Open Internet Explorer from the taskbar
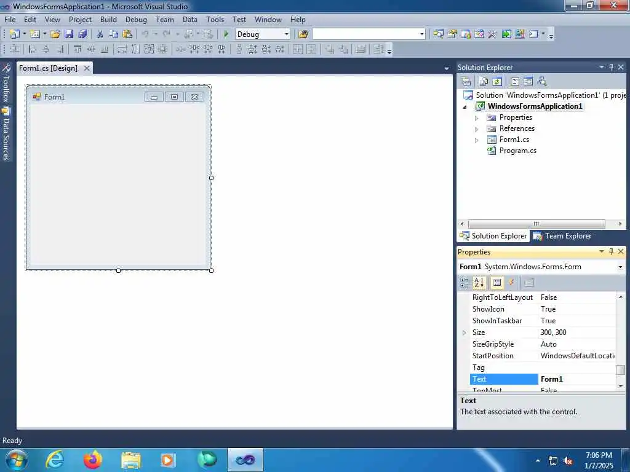 [55, 460]
